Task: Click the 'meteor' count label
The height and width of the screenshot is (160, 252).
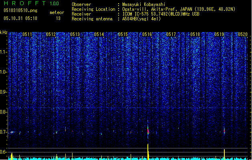Action: (x=57, y=12)
